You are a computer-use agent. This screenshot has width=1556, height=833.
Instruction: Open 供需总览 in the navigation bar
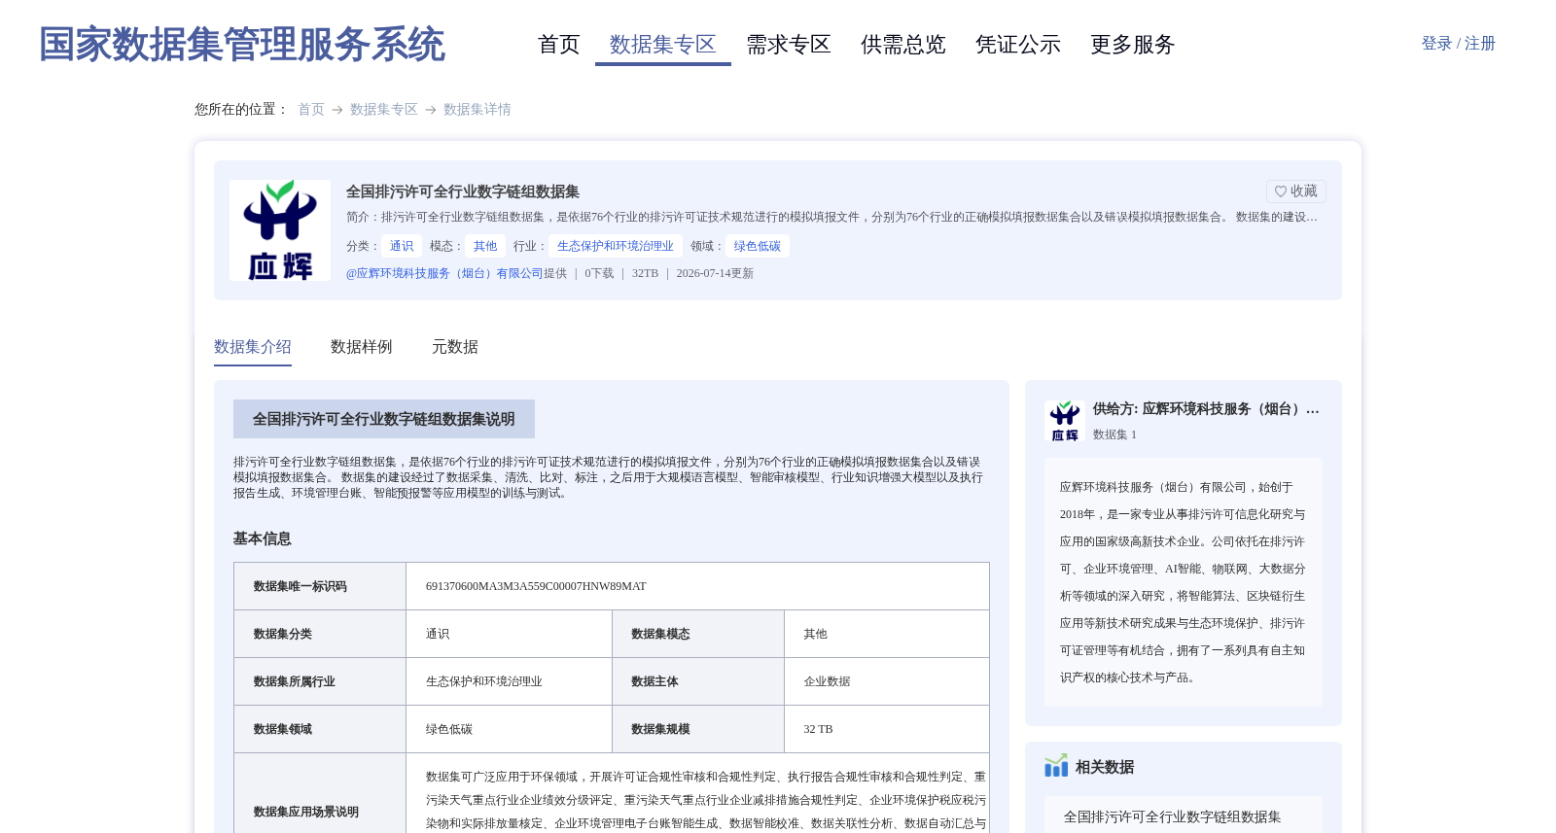coord(902,45)
